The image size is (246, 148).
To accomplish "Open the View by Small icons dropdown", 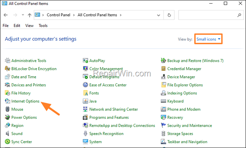I will pyautogui.click(x=208, y=39).
